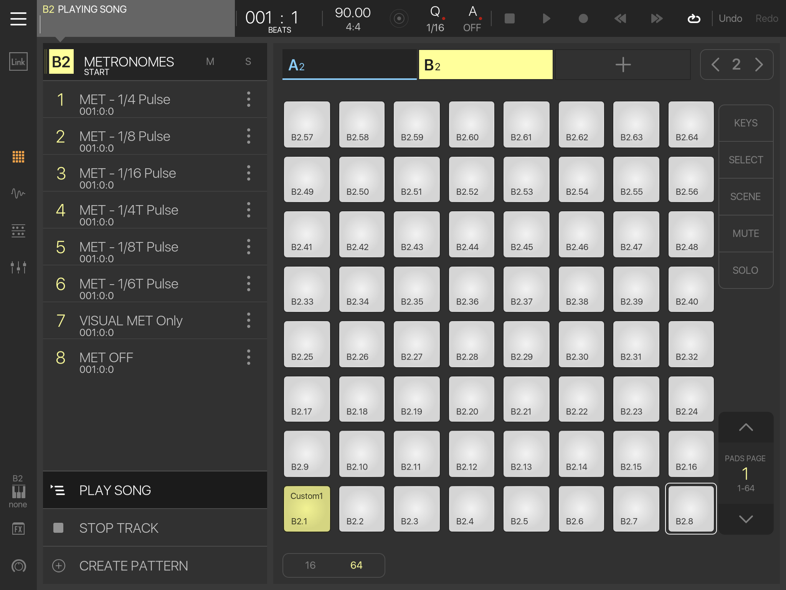The image size is (786, 590).
Task: Open the B2 keyboard MIDI icon
Action: [x=18, y=491]
